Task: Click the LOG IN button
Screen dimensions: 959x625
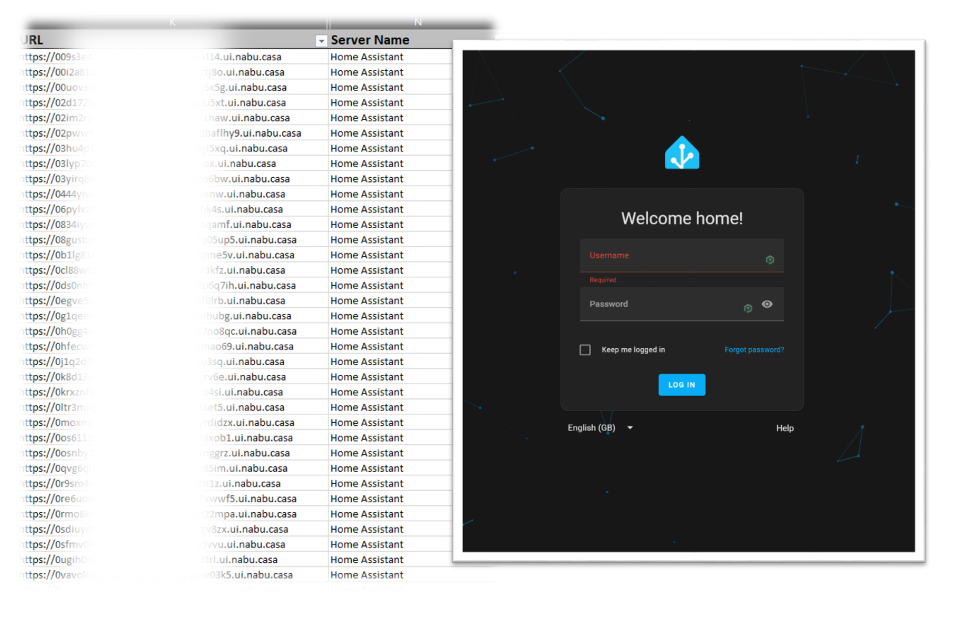Action: (681, 385)
